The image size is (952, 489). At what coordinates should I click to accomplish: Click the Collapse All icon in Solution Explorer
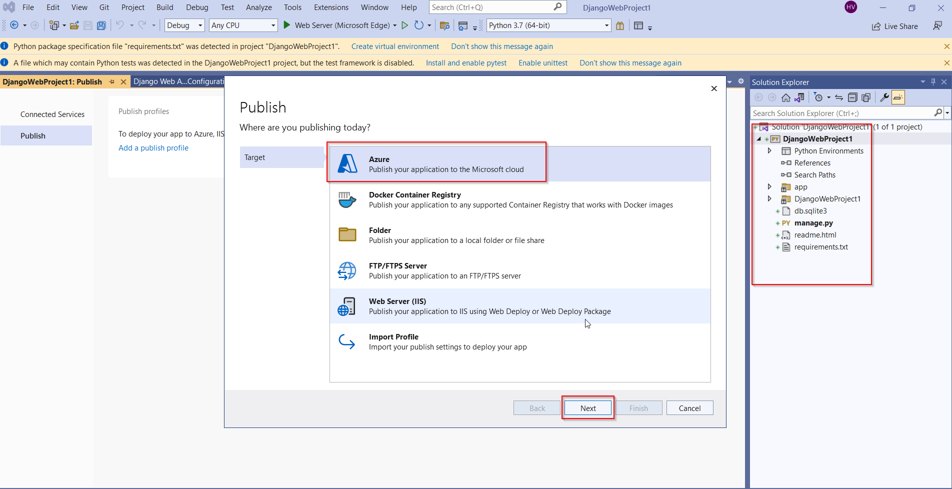click(x=852, y=97)
